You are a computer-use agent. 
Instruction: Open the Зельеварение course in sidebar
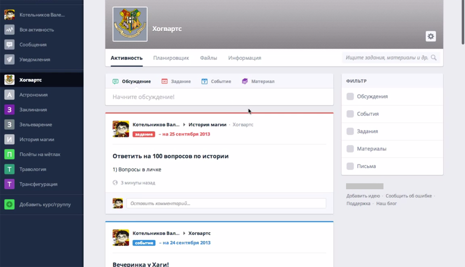point(36,125)
